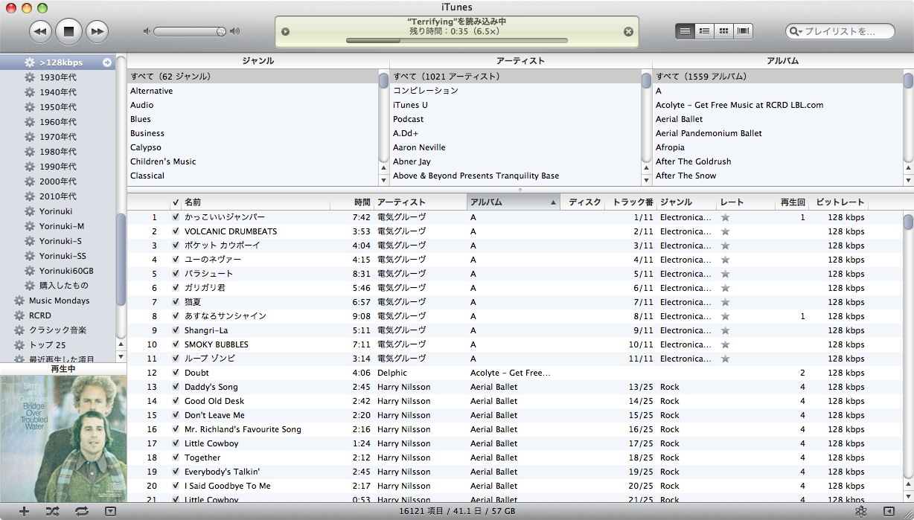Screen dimensions: 914x520
Task: Click genre column scroll down arrow
Action: click(384, 180)
